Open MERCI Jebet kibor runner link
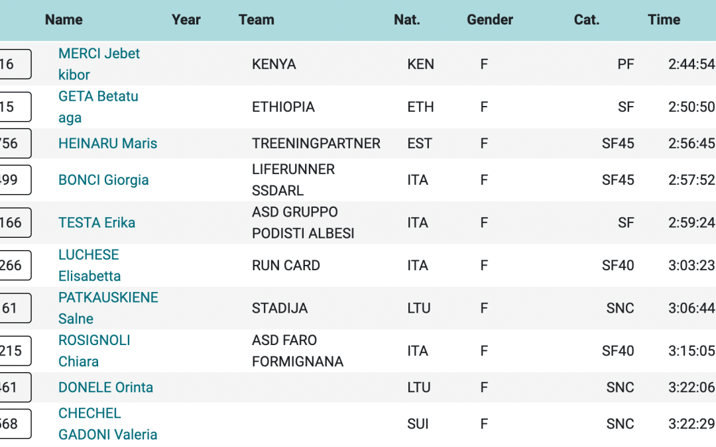The height and width of the screenshot is (447, 716). pos(99,64)
